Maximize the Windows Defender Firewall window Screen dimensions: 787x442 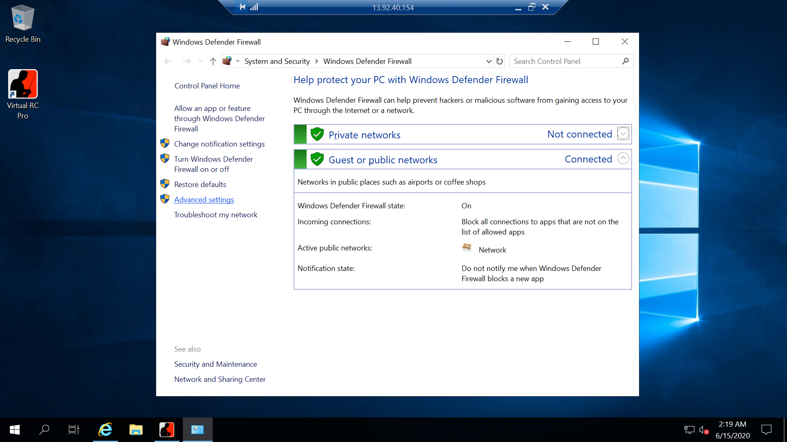(596, 42)
